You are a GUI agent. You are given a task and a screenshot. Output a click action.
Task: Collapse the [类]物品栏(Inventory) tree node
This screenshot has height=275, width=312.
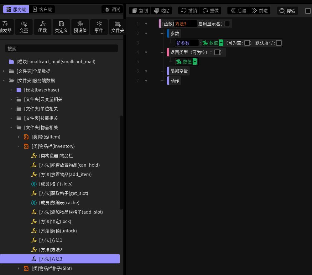point(19,146)
